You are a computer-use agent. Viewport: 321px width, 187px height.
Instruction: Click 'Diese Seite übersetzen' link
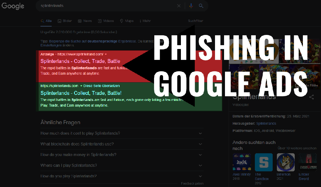point(101,86)
